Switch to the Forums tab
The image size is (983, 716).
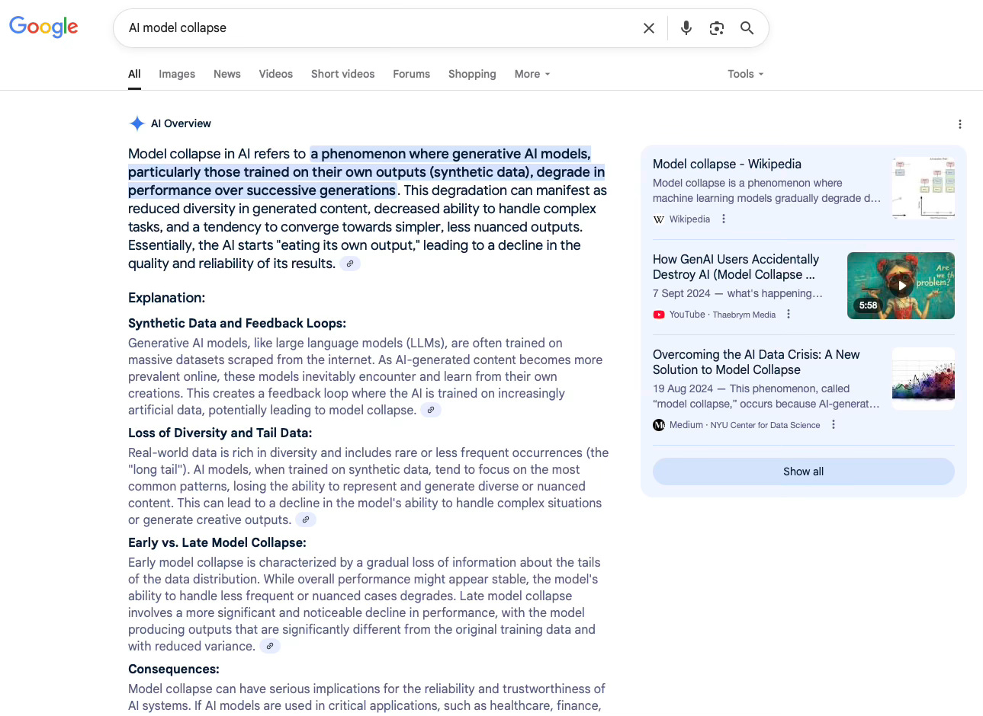coord(412,74)
